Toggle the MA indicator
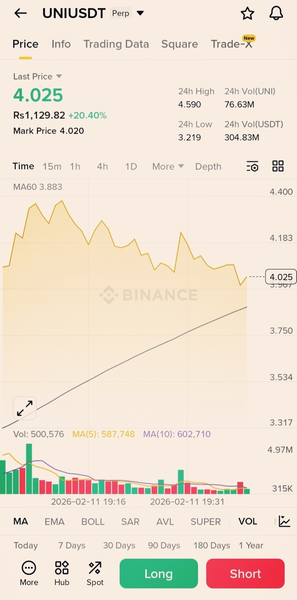 pyautogui.click(x=21, y=522)
